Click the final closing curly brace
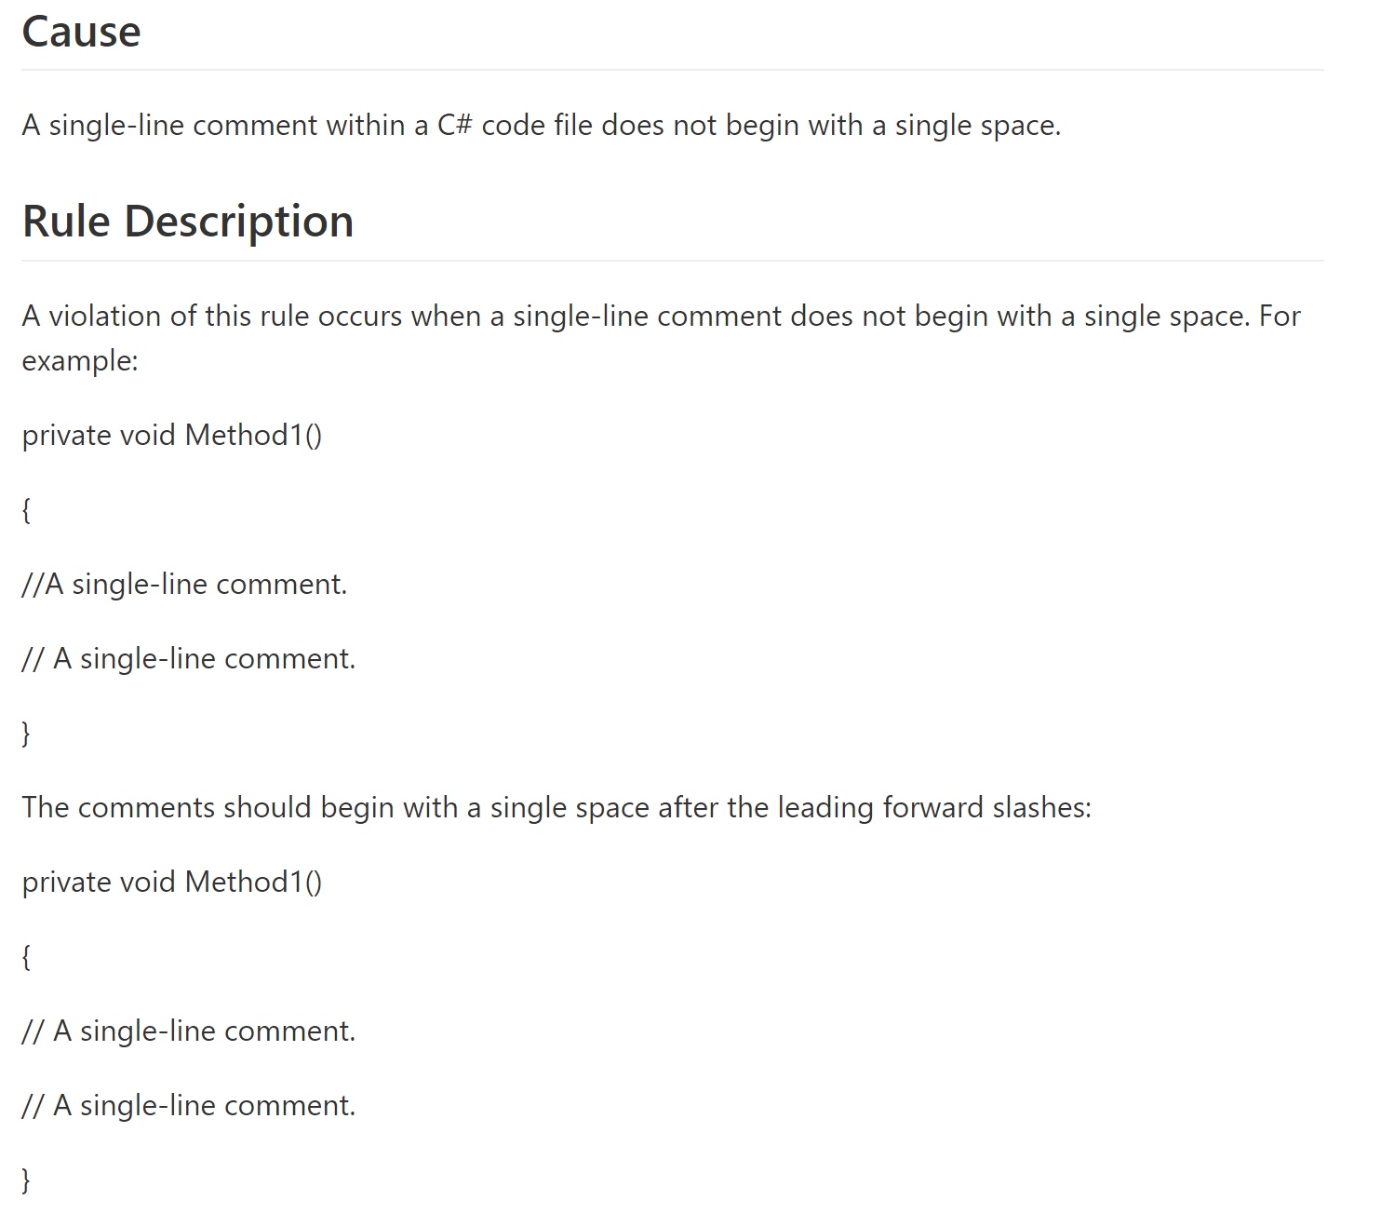 tap(26, 1179)
